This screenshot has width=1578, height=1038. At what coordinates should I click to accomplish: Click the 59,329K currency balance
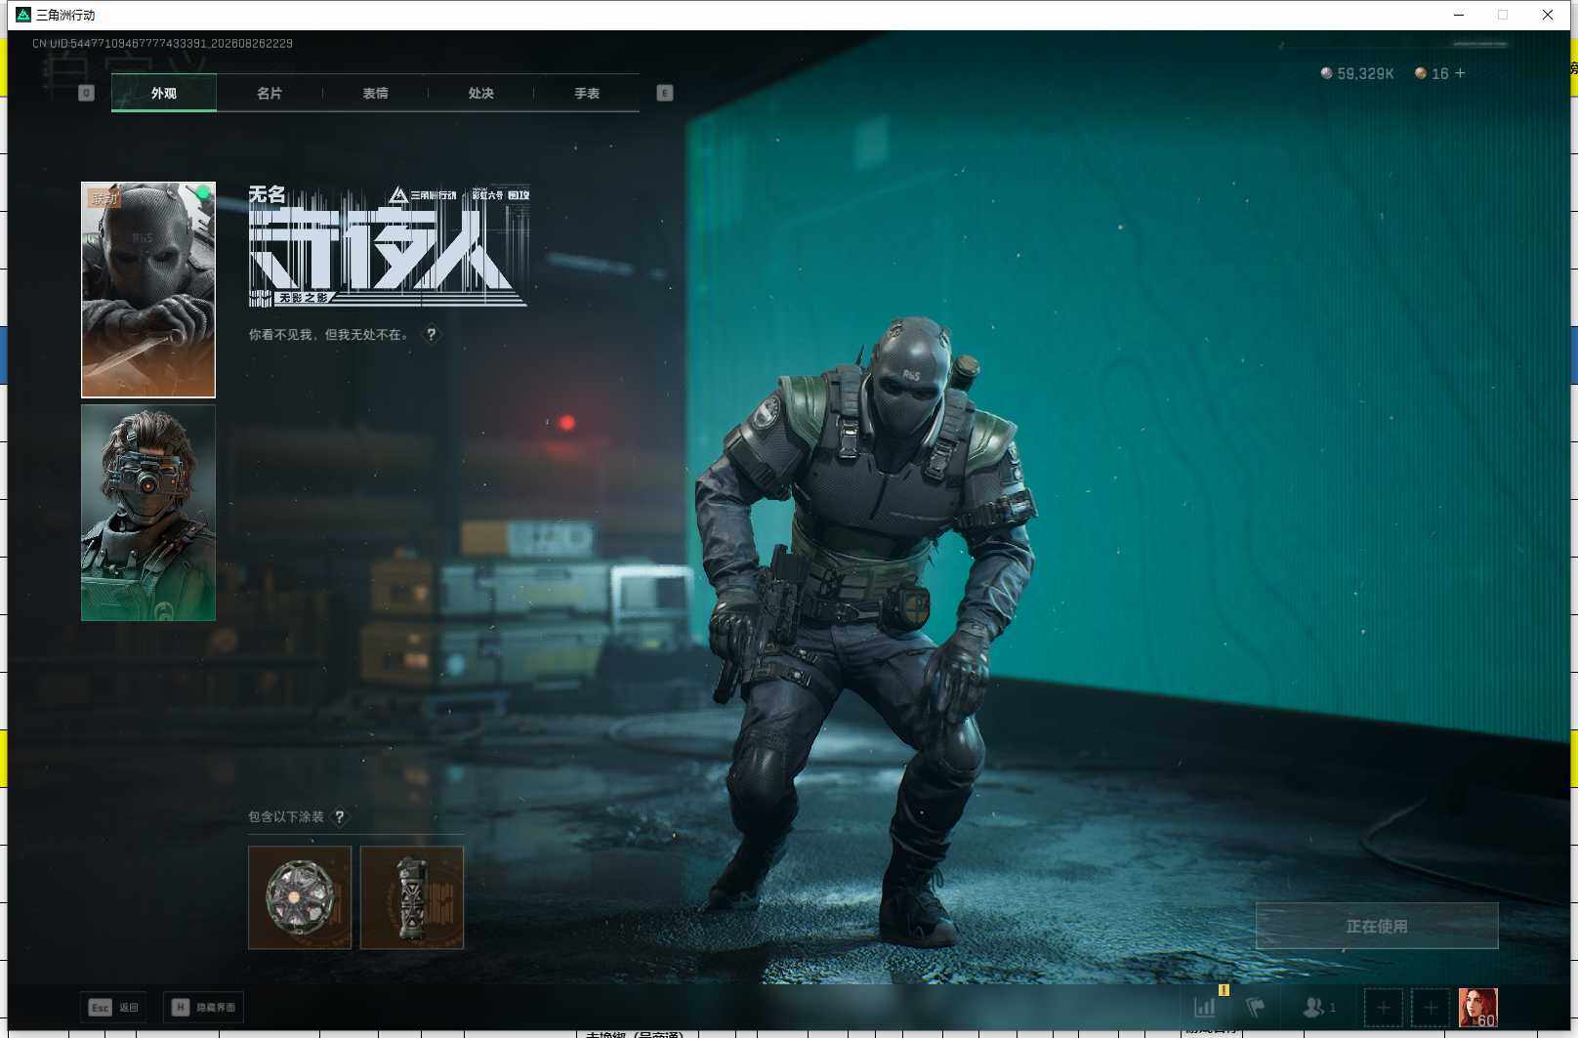pos(1357,73)
